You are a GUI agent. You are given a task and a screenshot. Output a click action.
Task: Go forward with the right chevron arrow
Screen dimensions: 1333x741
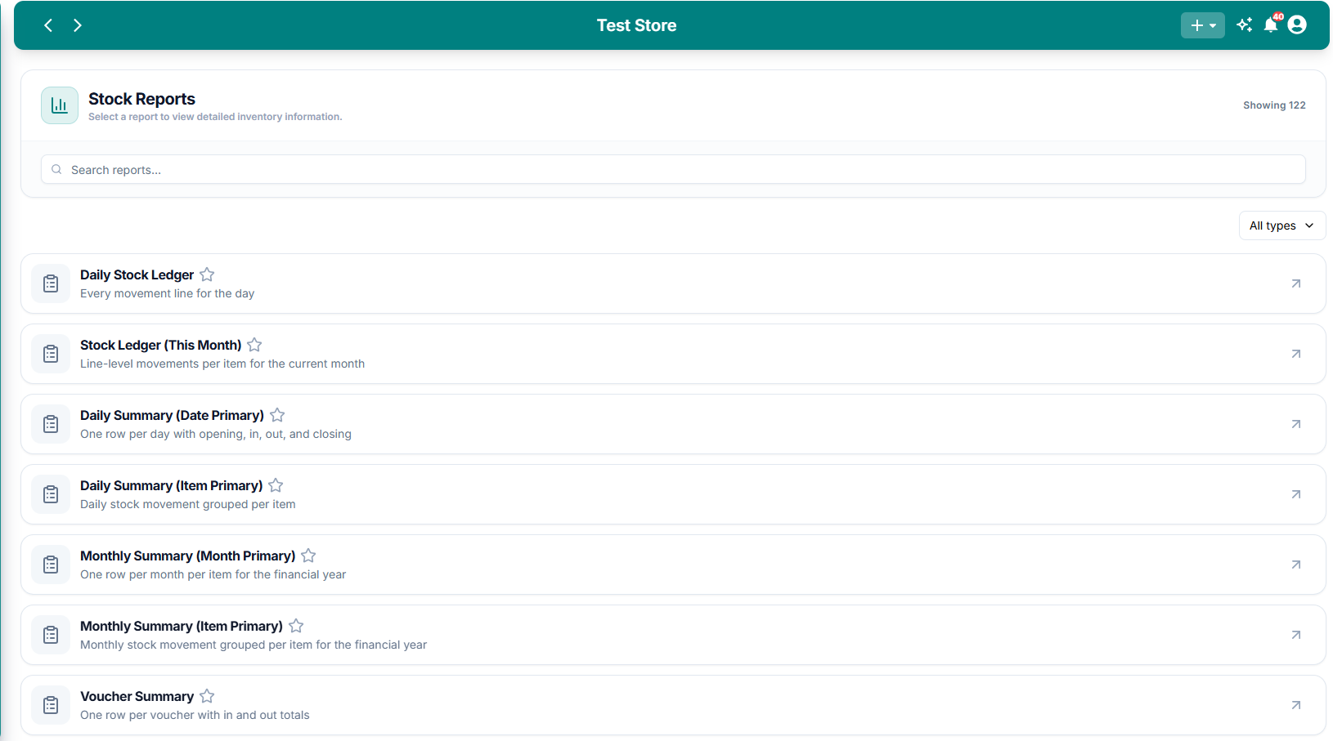[x=78, y=25]
